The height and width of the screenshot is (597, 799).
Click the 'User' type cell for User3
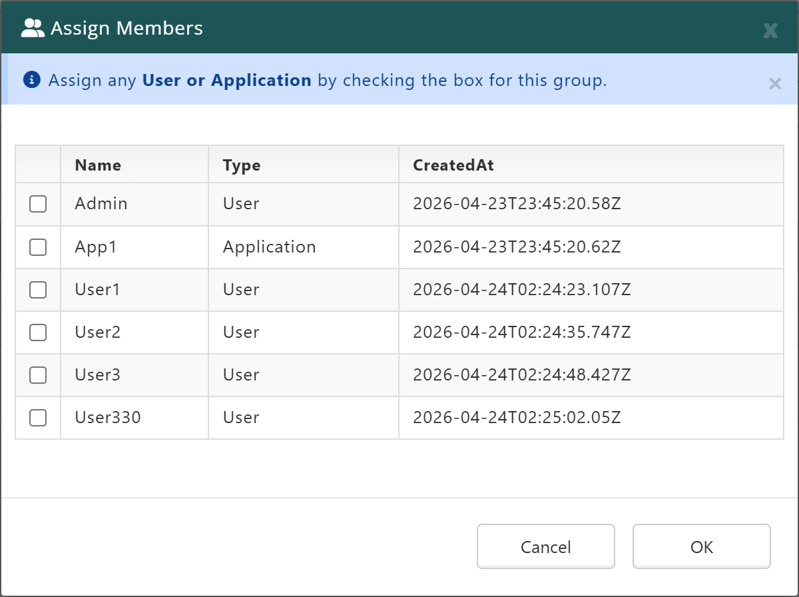304,375
